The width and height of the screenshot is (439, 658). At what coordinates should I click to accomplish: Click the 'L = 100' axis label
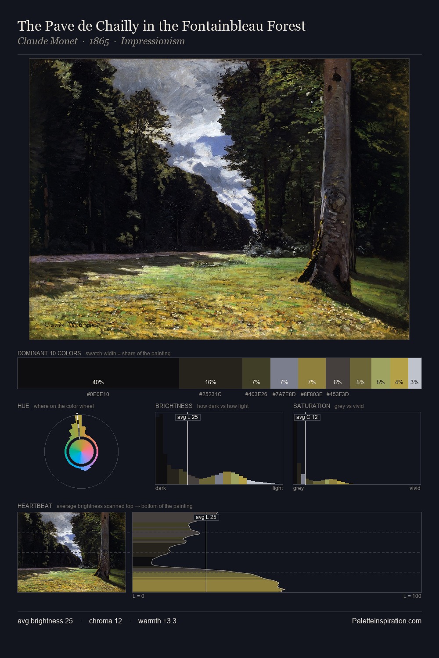[x=412, y=596]
